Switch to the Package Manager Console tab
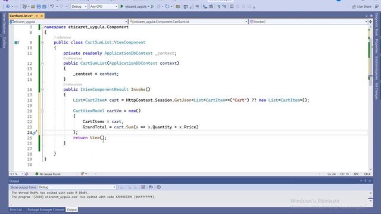This screenshot has height=214, width=381. [46, 210]
